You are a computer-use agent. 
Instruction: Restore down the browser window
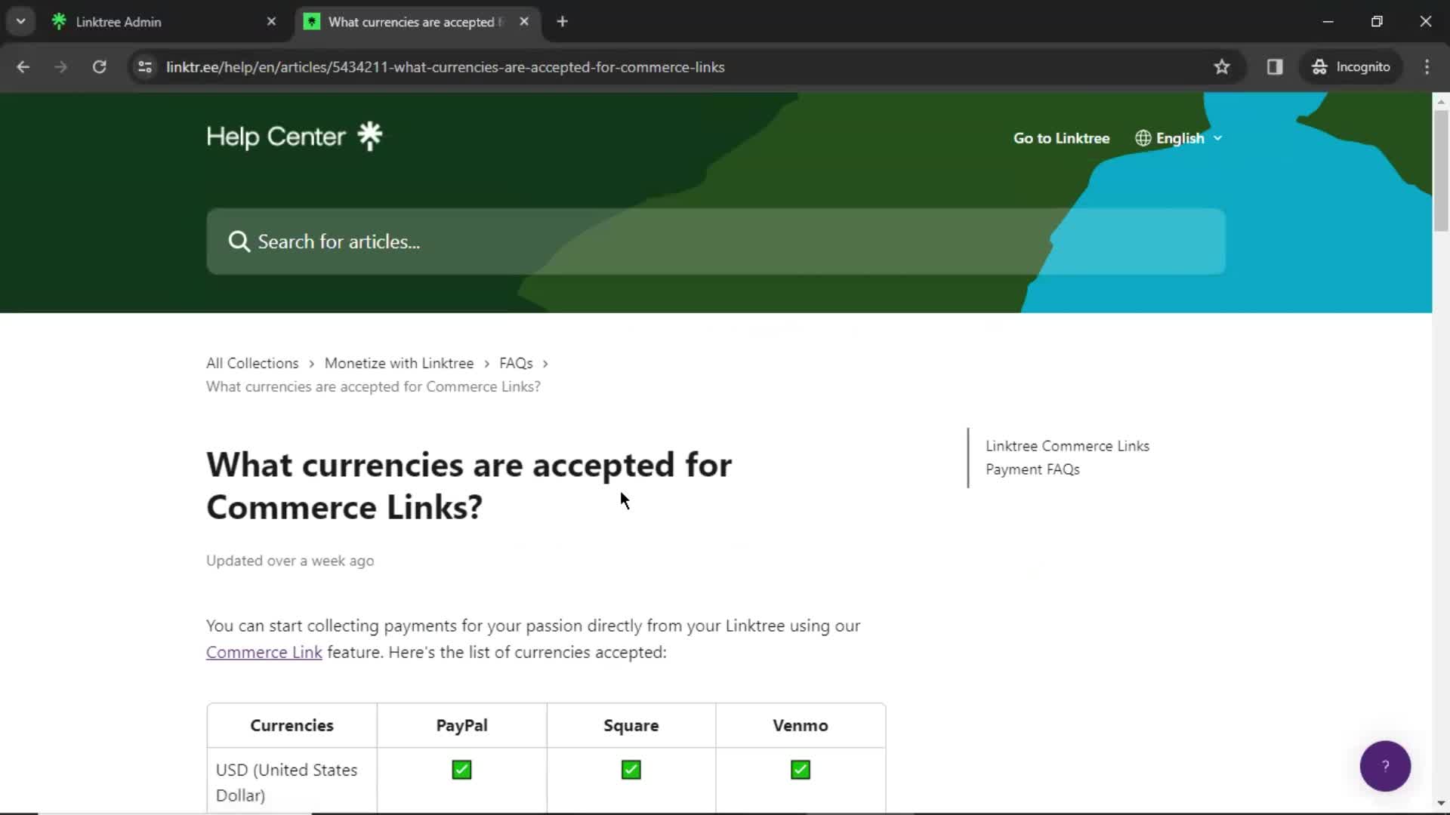click(x=1377, y=22)
